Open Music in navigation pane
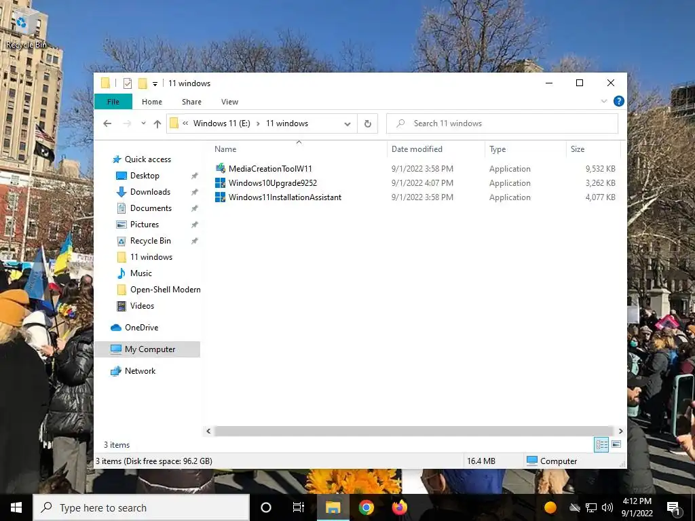Viewport: 695px width, 521px height. pos(141,273)
